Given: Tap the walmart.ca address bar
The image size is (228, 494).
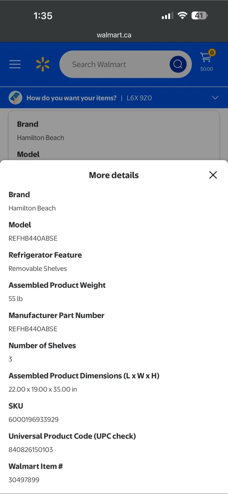Looking at the screenshot, I should (x=114, y=35).
